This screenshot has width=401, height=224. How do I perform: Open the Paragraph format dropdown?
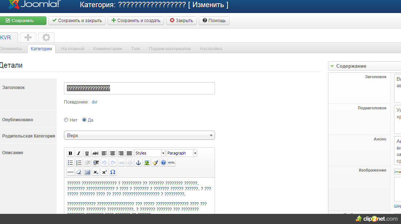[182, 153]
